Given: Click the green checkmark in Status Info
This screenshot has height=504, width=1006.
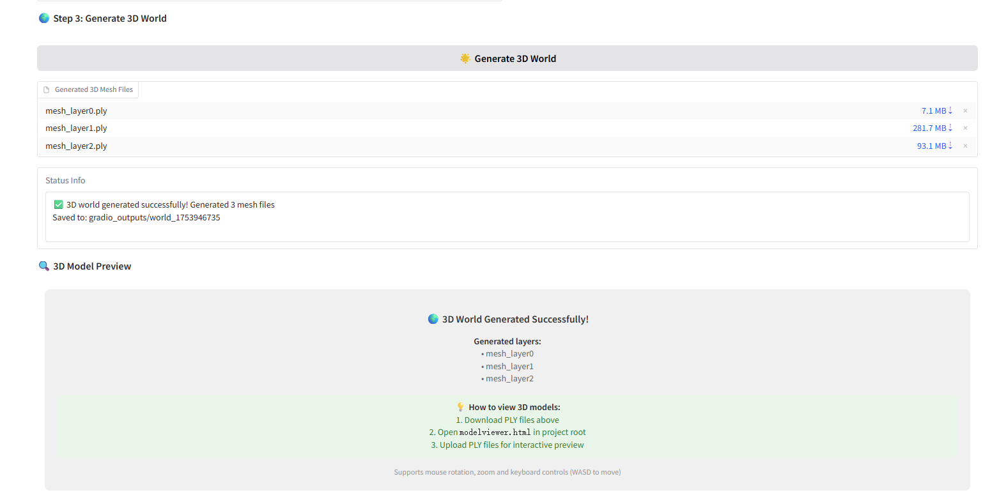Looking at the screenshot, I should point(59,205).
